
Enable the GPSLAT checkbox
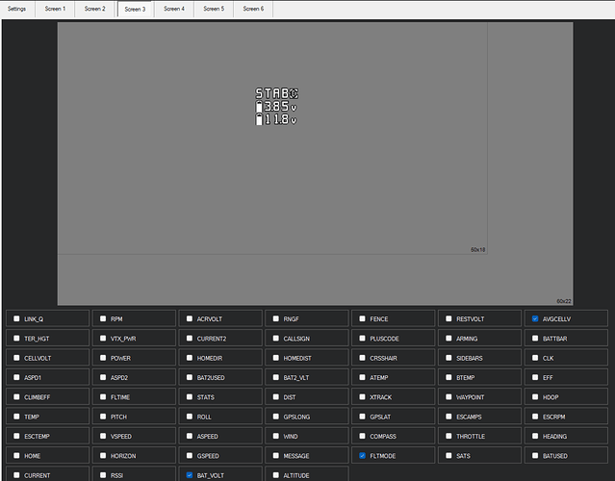click(362, 417)
